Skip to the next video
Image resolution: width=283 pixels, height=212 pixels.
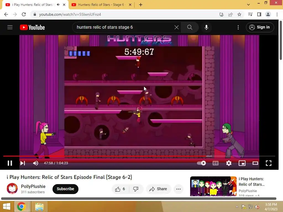[23, 163]
